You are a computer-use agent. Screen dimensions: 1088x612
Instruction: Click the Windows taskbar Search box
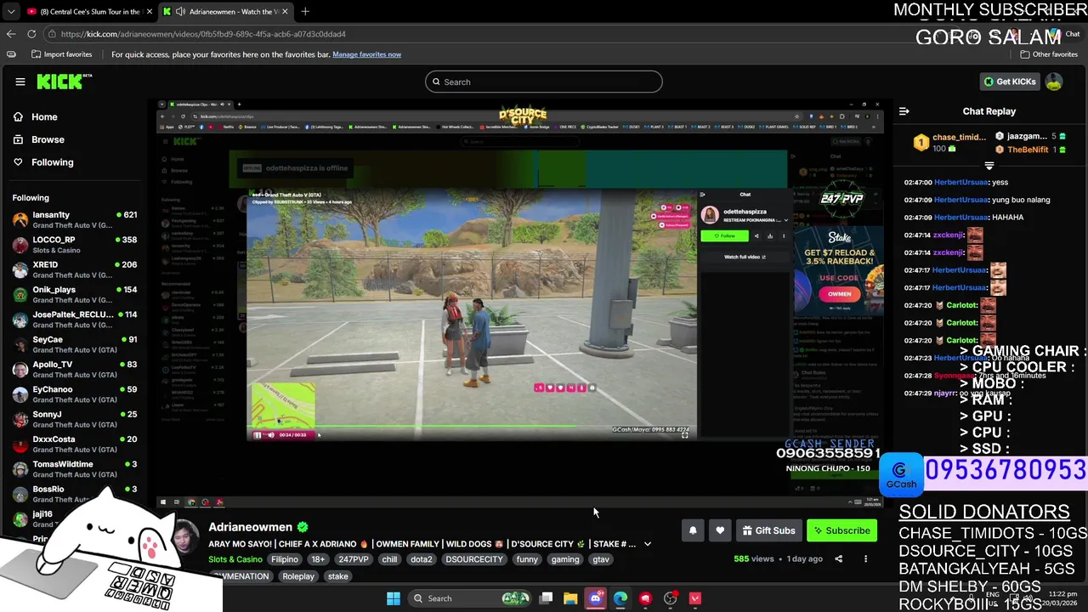pyautogui.click(x=468, y=598)
